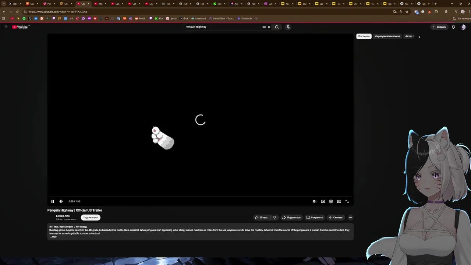The width and height of the screenshot is (471, 265).
Task: Open the player settings gear
Action: (x=331, y=201)
